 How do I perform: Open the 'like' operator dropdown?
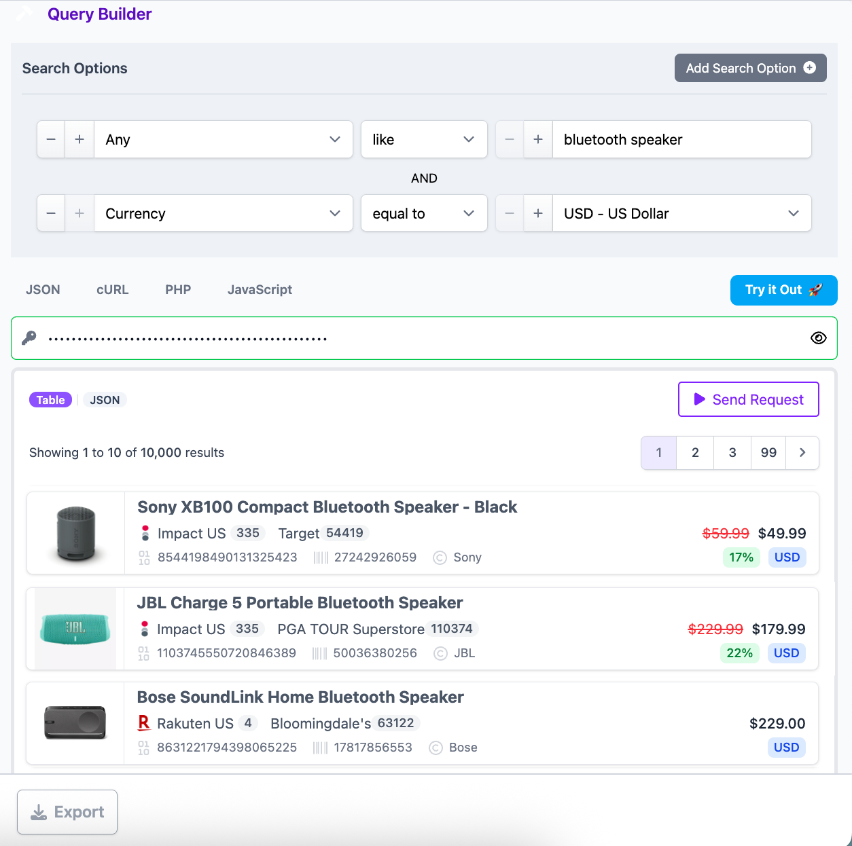coord(424,139)
